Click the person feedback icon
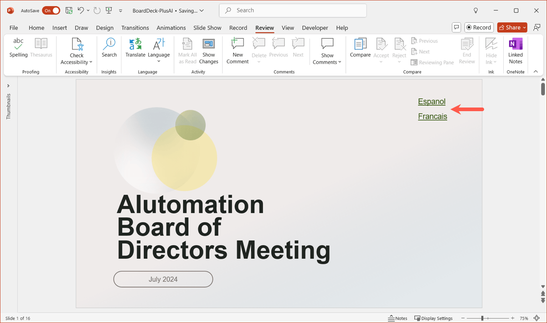Viewport: 547px width, 323px height. tap(537, 27)
